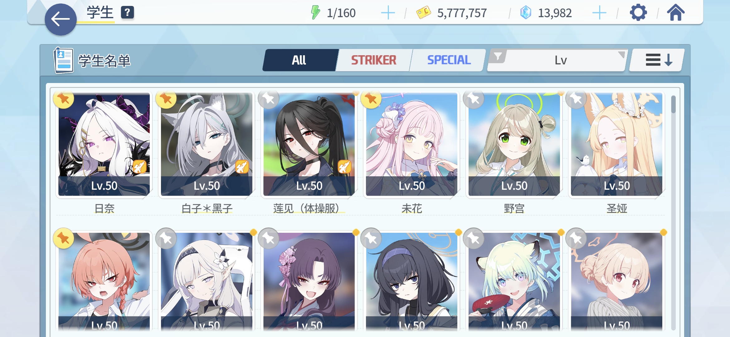This screenshot has height=337, width=730.
Task: Switch to the SPECIAL tab
Action: click(x=449, y=60)
